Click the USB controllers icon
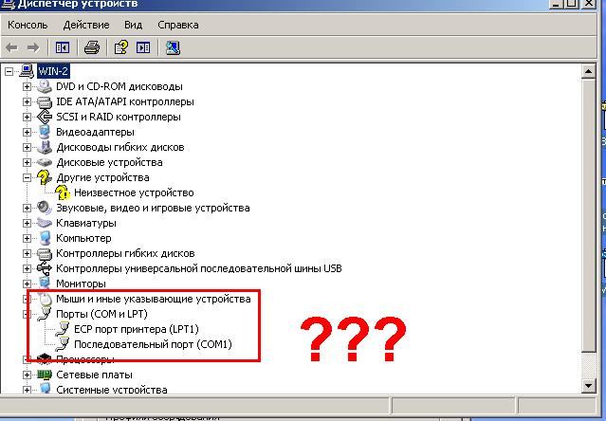 (x=44, y=268)
